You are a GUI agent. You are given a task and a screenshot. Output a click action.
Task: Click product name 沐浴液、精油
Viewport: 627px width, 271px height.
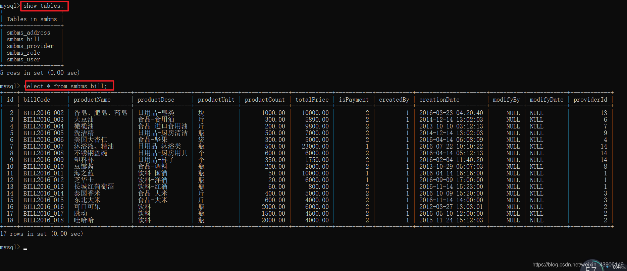pyautogui.click(x=94, y=147)
